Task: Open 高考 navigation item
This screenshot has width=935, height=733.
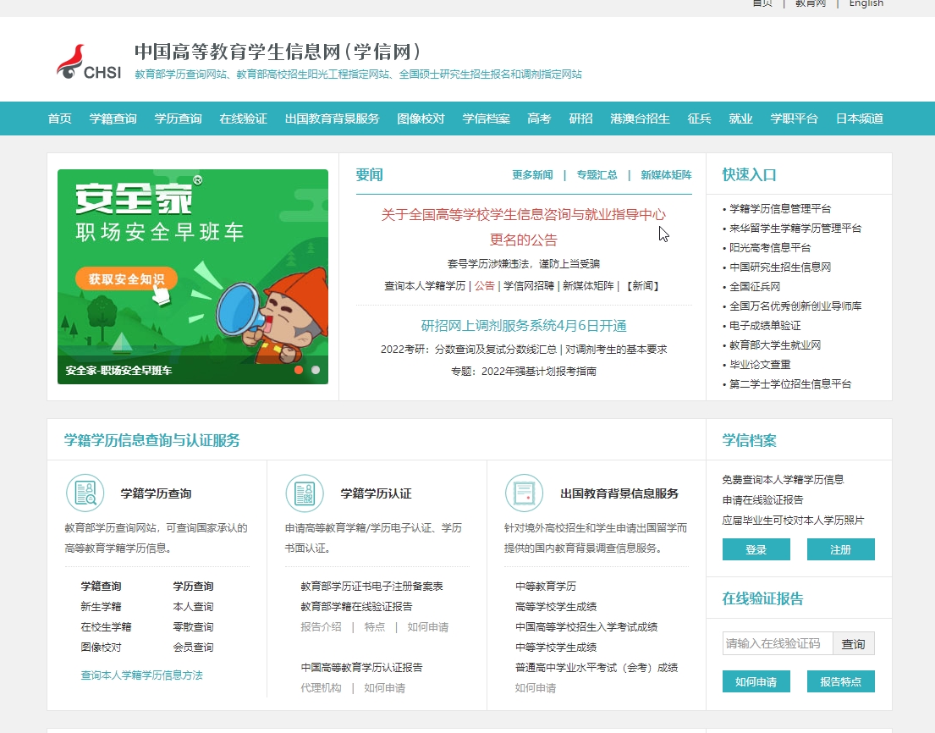Action: pos(539,118)
